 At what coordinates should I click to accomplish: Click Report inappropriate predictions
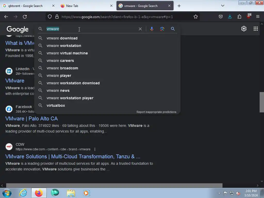point(156,112)
